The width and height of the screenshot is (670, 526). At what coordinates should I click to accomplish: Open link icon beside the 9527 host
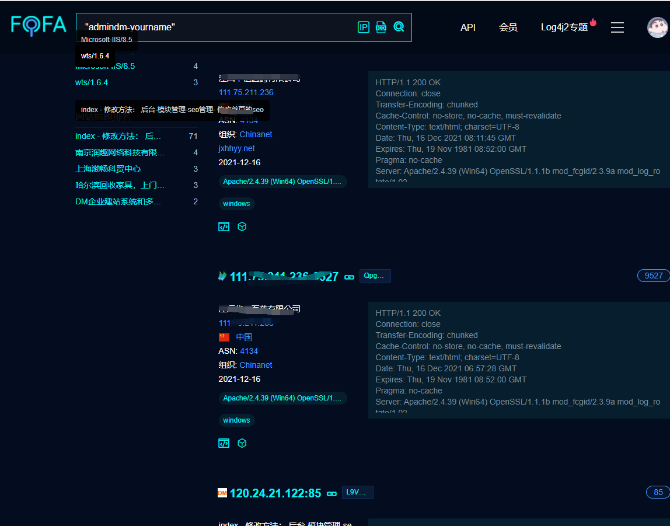tap(349, 277)
